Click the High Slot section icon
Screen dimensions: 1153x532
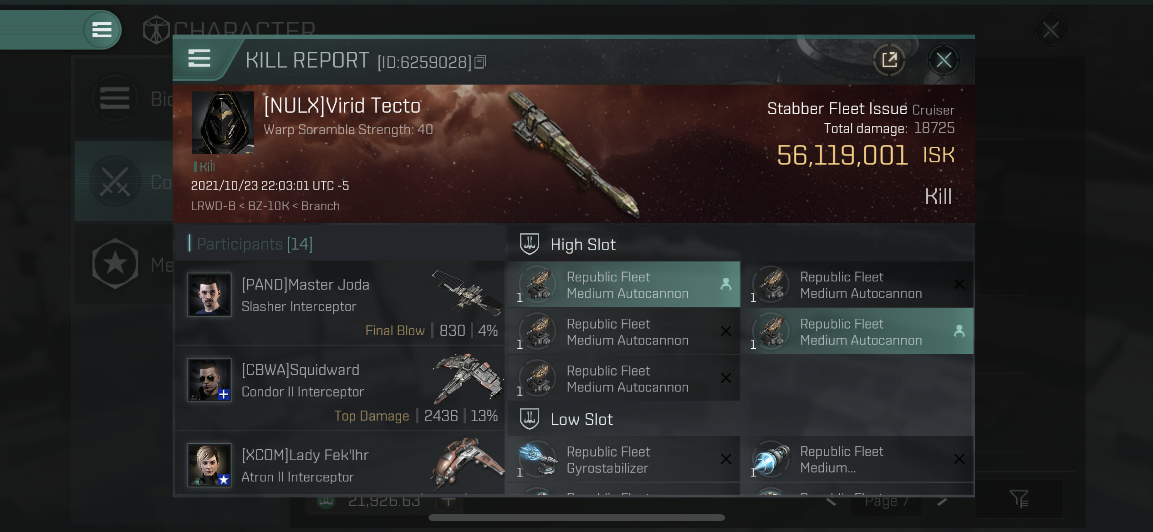tap(530, 244)
